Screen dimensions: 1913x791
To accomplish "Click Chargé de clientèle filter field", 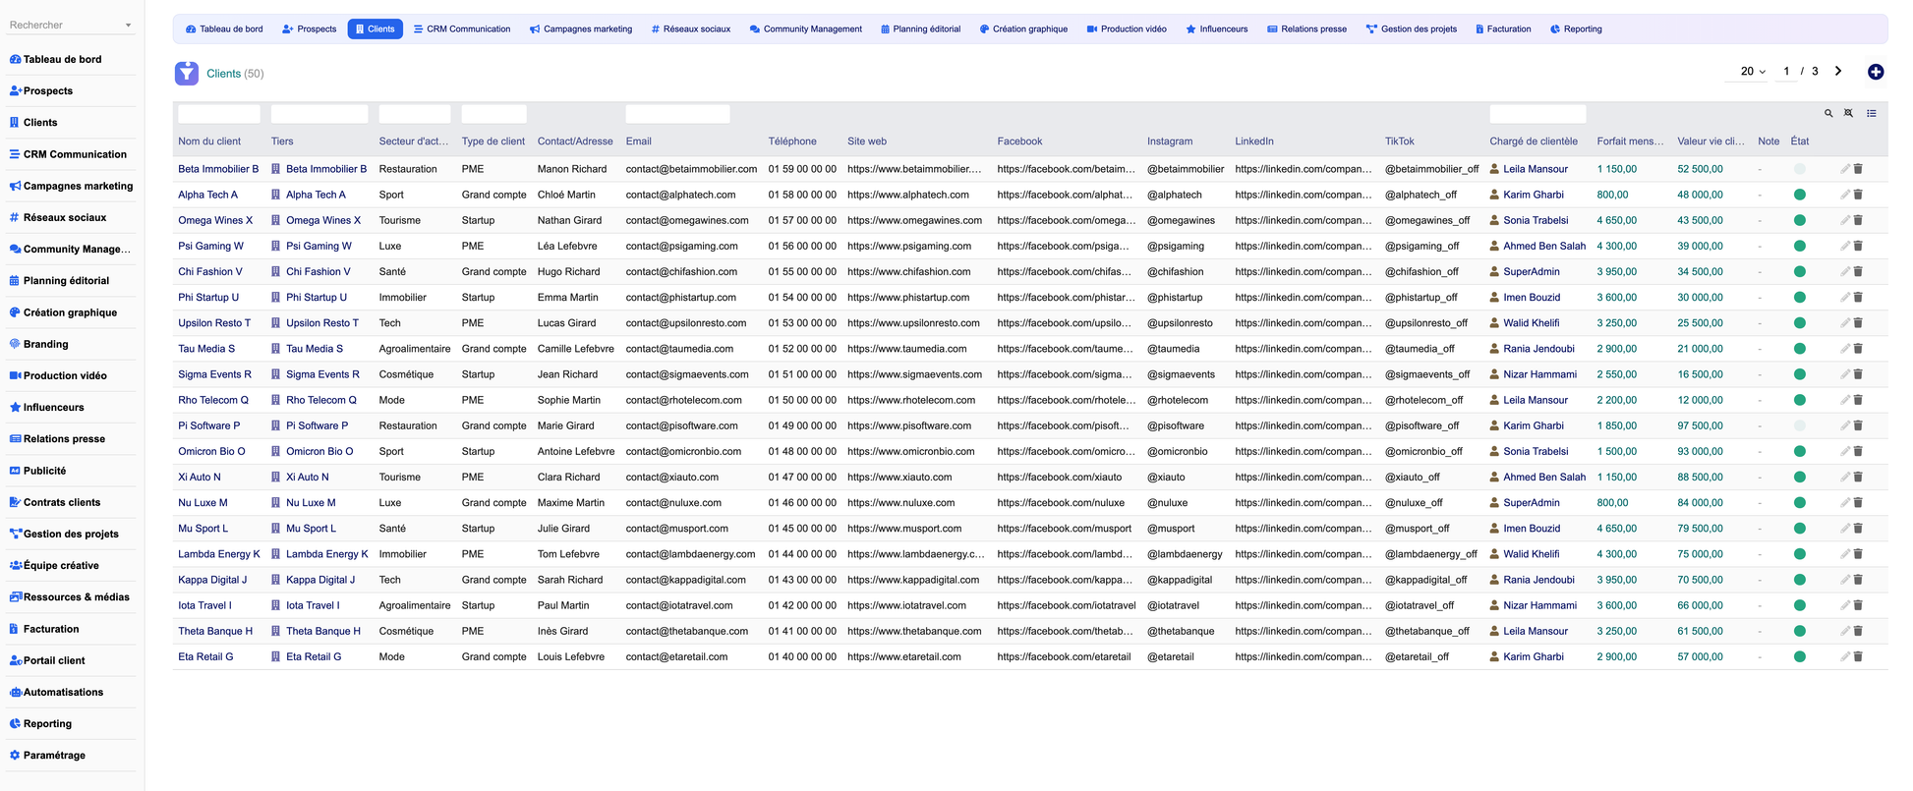I will point(1537,114).
